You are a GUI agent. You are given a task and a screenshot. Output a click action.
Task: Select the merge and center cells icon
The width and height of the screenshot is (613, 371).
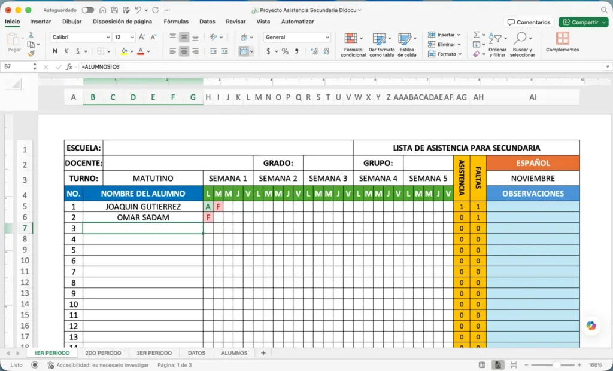click(x=244, y=51)
